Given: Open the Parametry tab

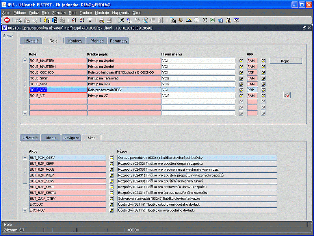Looking at the screenshot, I should coord(119,41).
